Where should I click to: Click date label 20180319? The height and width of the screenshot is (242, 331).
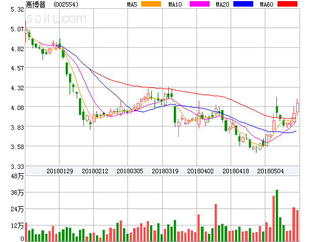(x=165, y=171)
